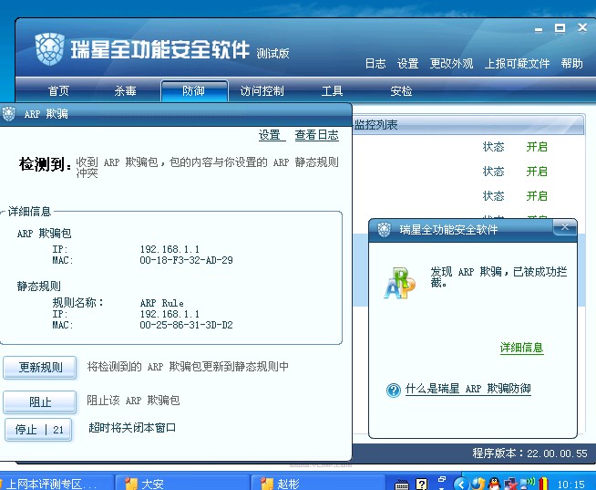This screenshot has width=596, height=490.
Task: Click the keyboard icon in the taskbar
Action: click(402, 484)
